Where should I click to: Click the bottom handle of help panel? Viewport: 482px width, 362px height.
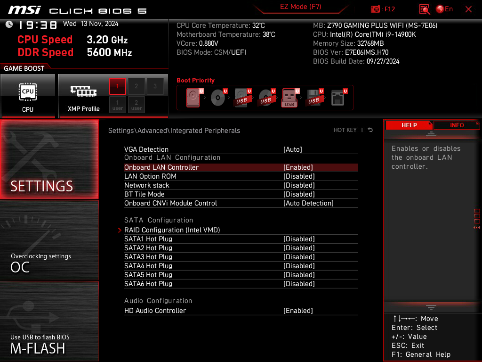[x=431, y=307]
